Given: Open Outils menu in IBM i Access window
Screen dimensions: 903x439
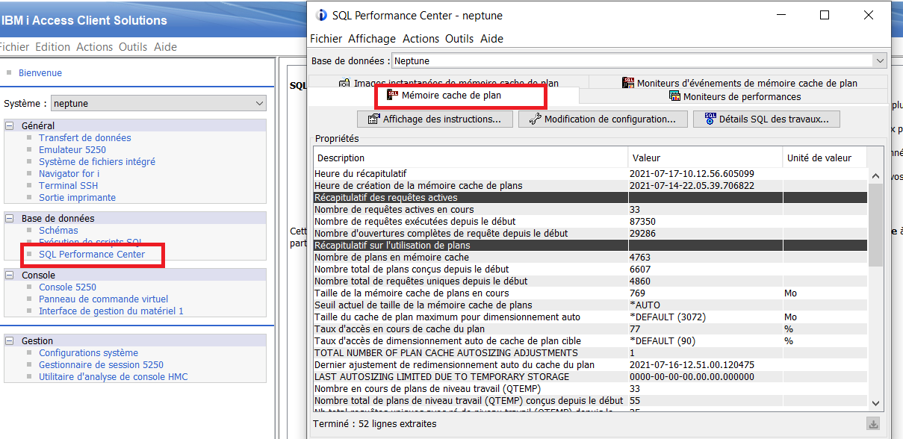Looking at the screenshot, I should click(133, 46).
